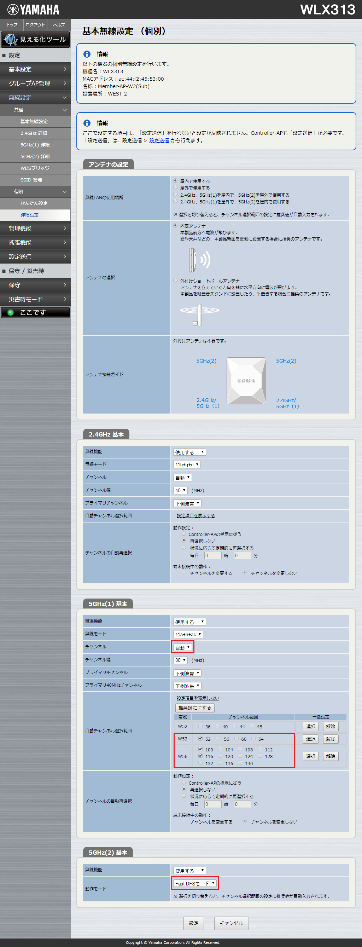Expand 災害時モード sidebar menu
The image size is (362, 947).
(35, 299)
